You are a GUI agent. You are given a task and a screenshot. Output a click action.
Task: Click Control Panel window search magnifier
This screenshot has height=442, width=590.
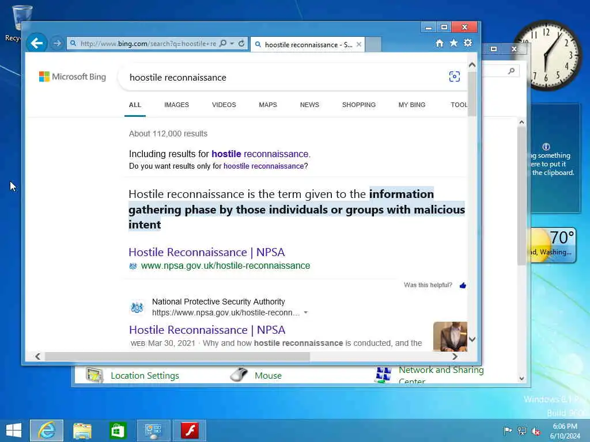click(511, 71)
